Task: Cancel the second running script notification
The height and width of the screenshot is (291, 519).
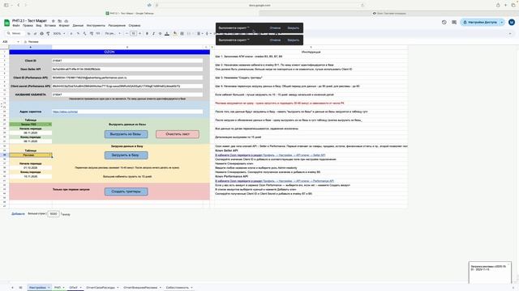Action: coord(275,40)
